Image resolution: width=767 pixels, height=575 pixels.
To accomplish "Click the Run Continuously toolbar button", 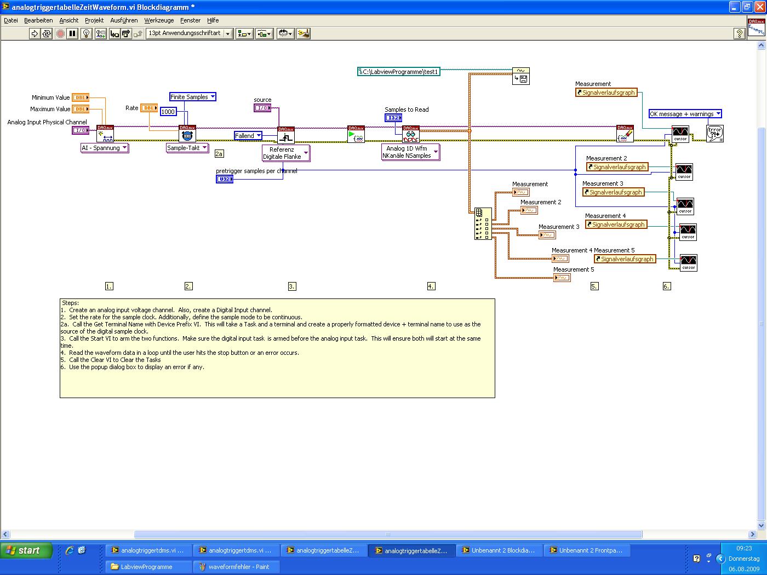I will tap(47, 33).
